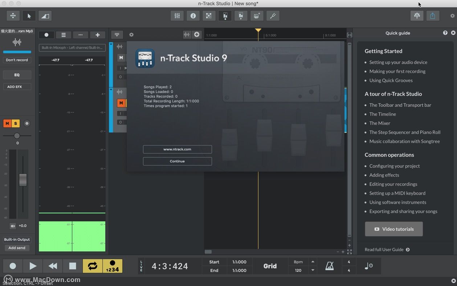The width and height of the screenshot is (457, 286).
Task: Unmute the second track orange M
Action: (x=121, y=103)
